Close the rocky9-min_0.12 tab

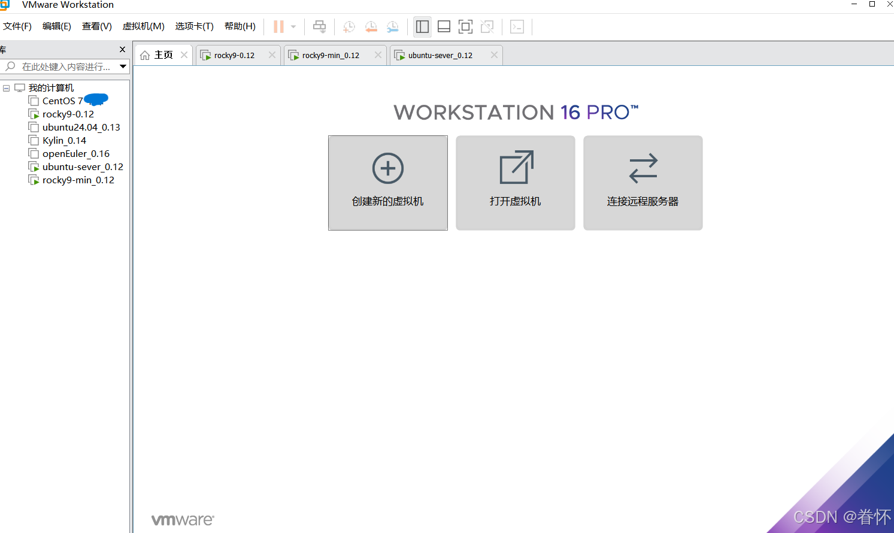click(x=378, y=55)
